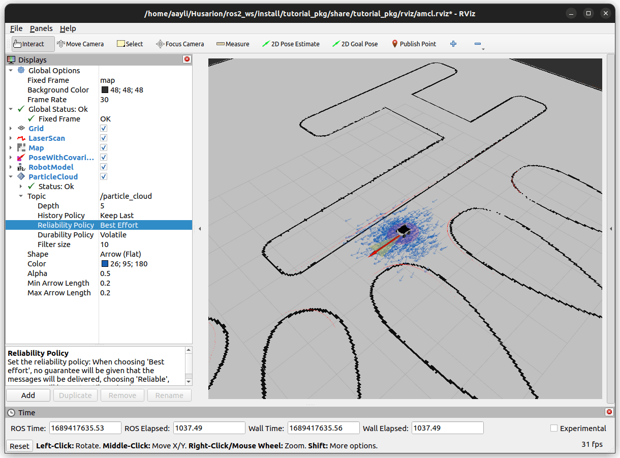Disable the LaserScan display checkbox
Image resolution: width=620 pixels, height=458 pixels.
(x=104, y=138)
